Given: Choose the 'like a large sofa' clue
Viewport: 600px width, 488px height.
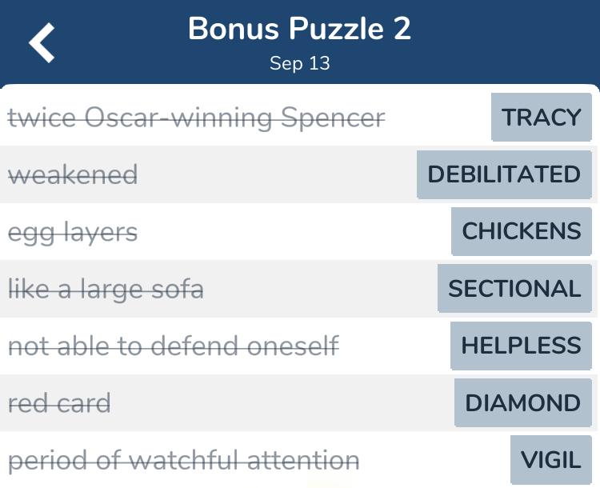Looking at the screenshot, I should 106,289.
